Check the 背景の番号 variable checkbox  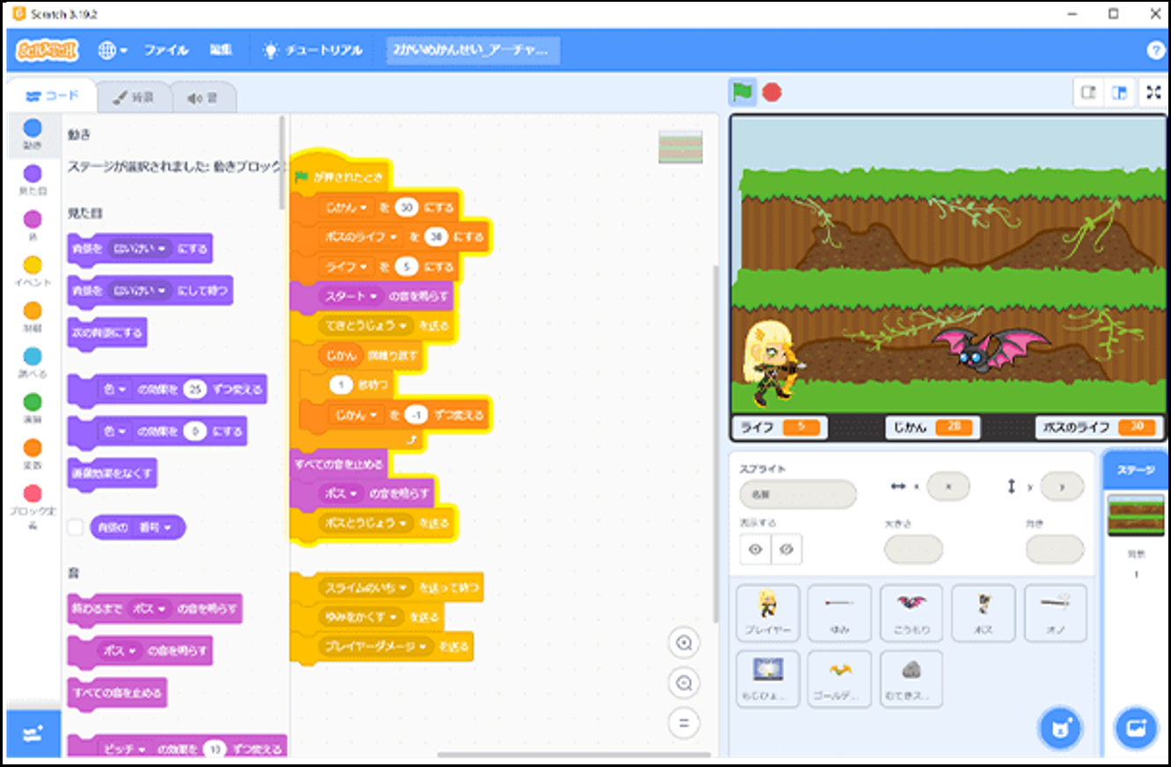coord(76,527)
